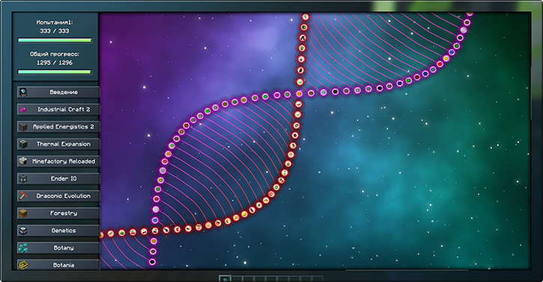Viewport: 543px width, 282px height.
Task: Click the wooden crate Forestry icon
Action: [23, 213]
